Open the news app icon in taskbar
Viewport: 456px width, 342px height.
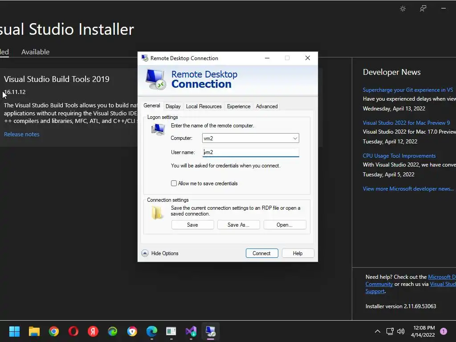click(171, 331)
